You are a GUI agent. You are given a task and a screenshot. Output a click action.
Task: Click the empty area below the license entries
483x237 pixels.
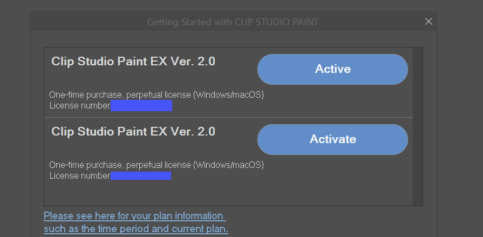(227, 193)
